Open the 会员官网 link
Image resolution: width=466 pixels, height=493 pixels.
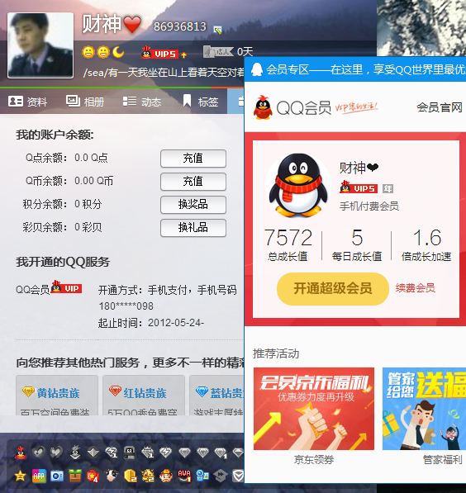click(440, 107)
